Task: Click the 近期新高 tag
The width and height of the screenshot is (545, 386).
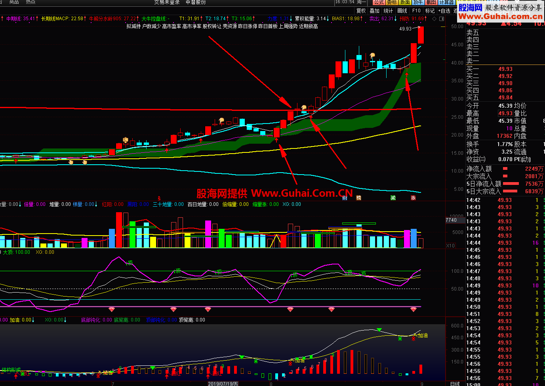Action: click(x=309, y=27)
